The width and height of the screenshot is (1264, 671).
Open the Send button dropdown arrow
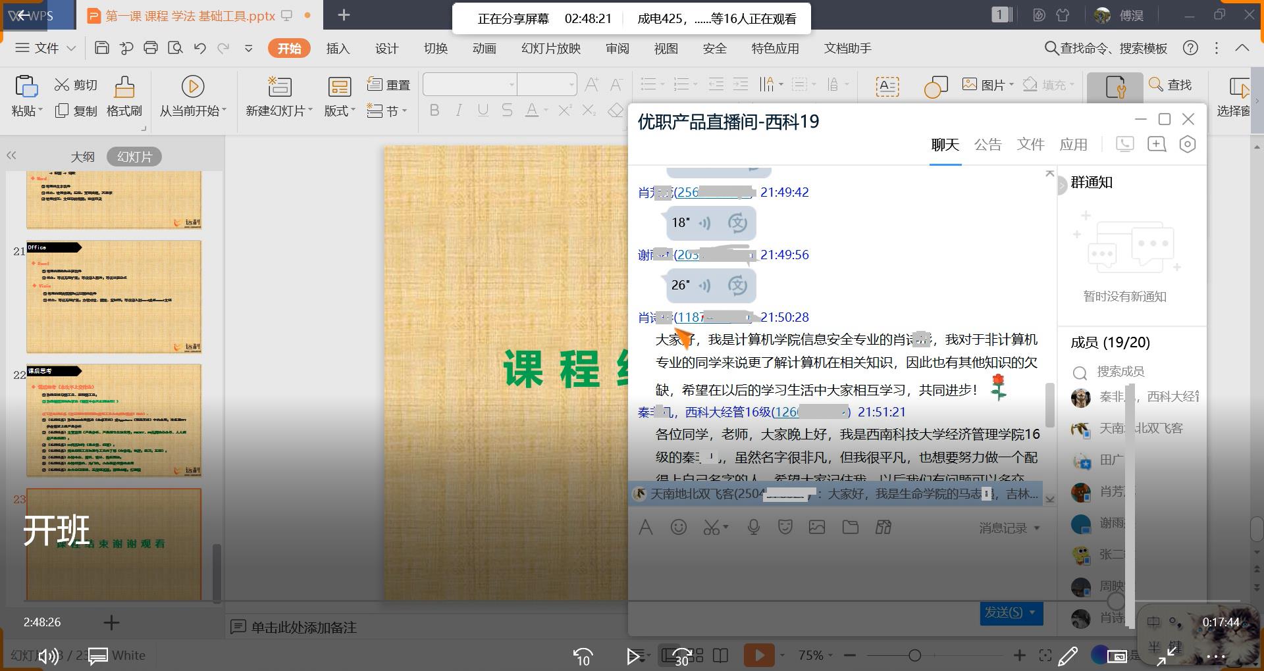pyautogui.click(x=1032, y=612)
